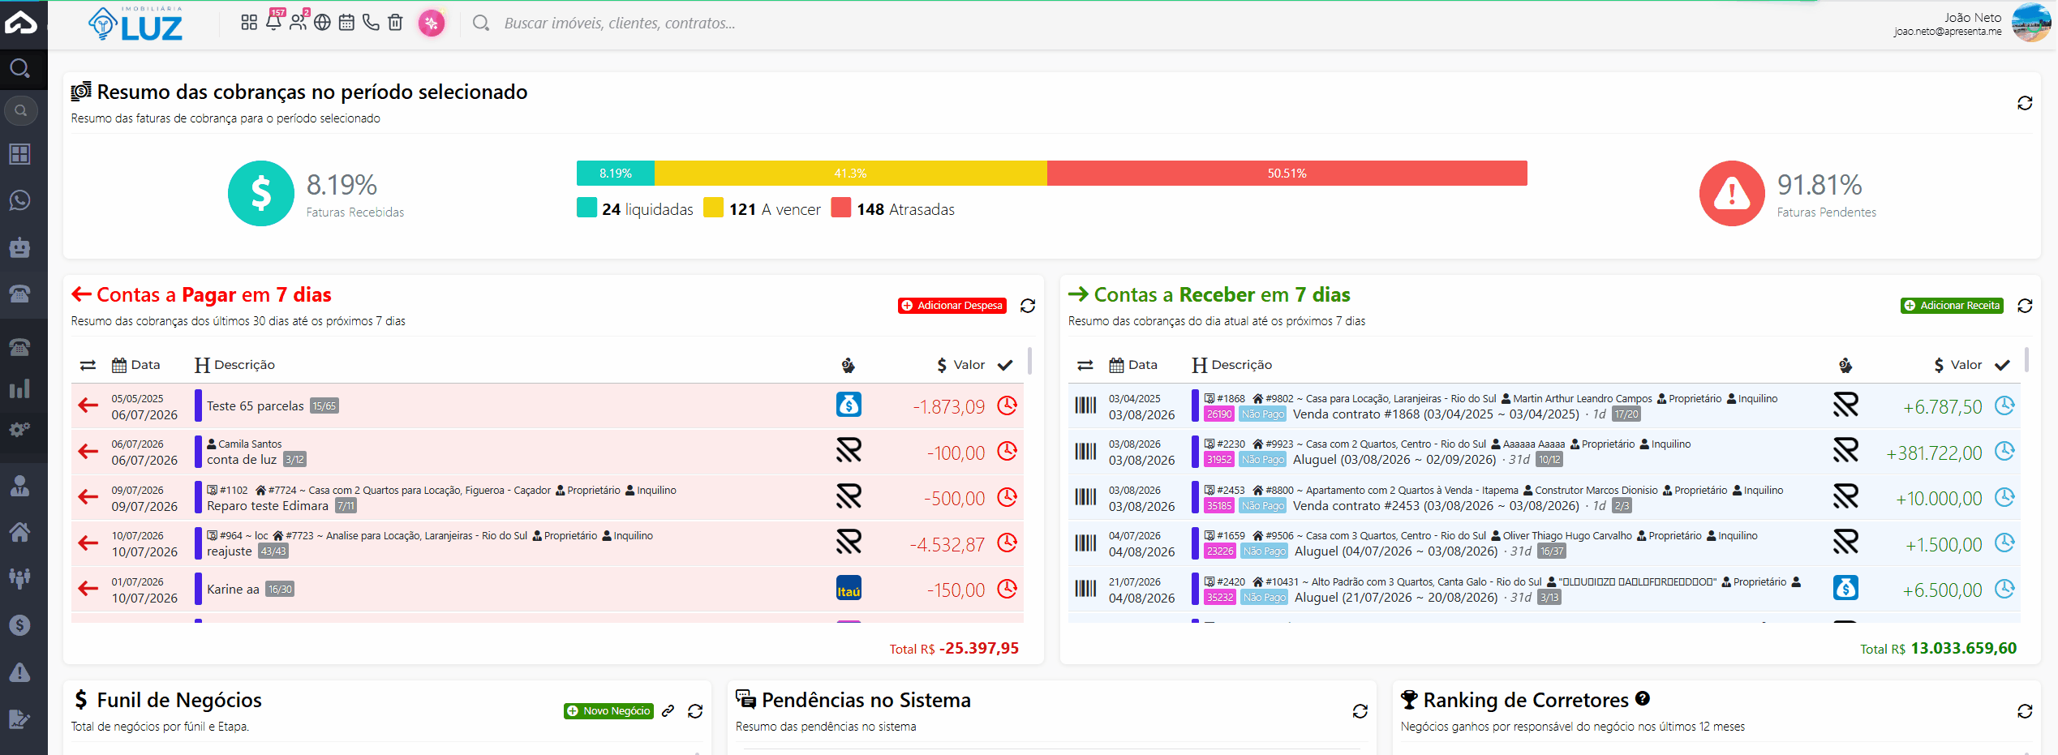Click Não Pago badge on Venda contrato #1868 row

click(1263, 414)
